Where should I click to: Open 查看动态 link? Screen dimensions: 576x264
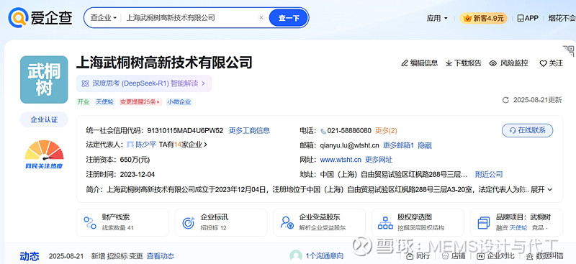click(160, 256)
